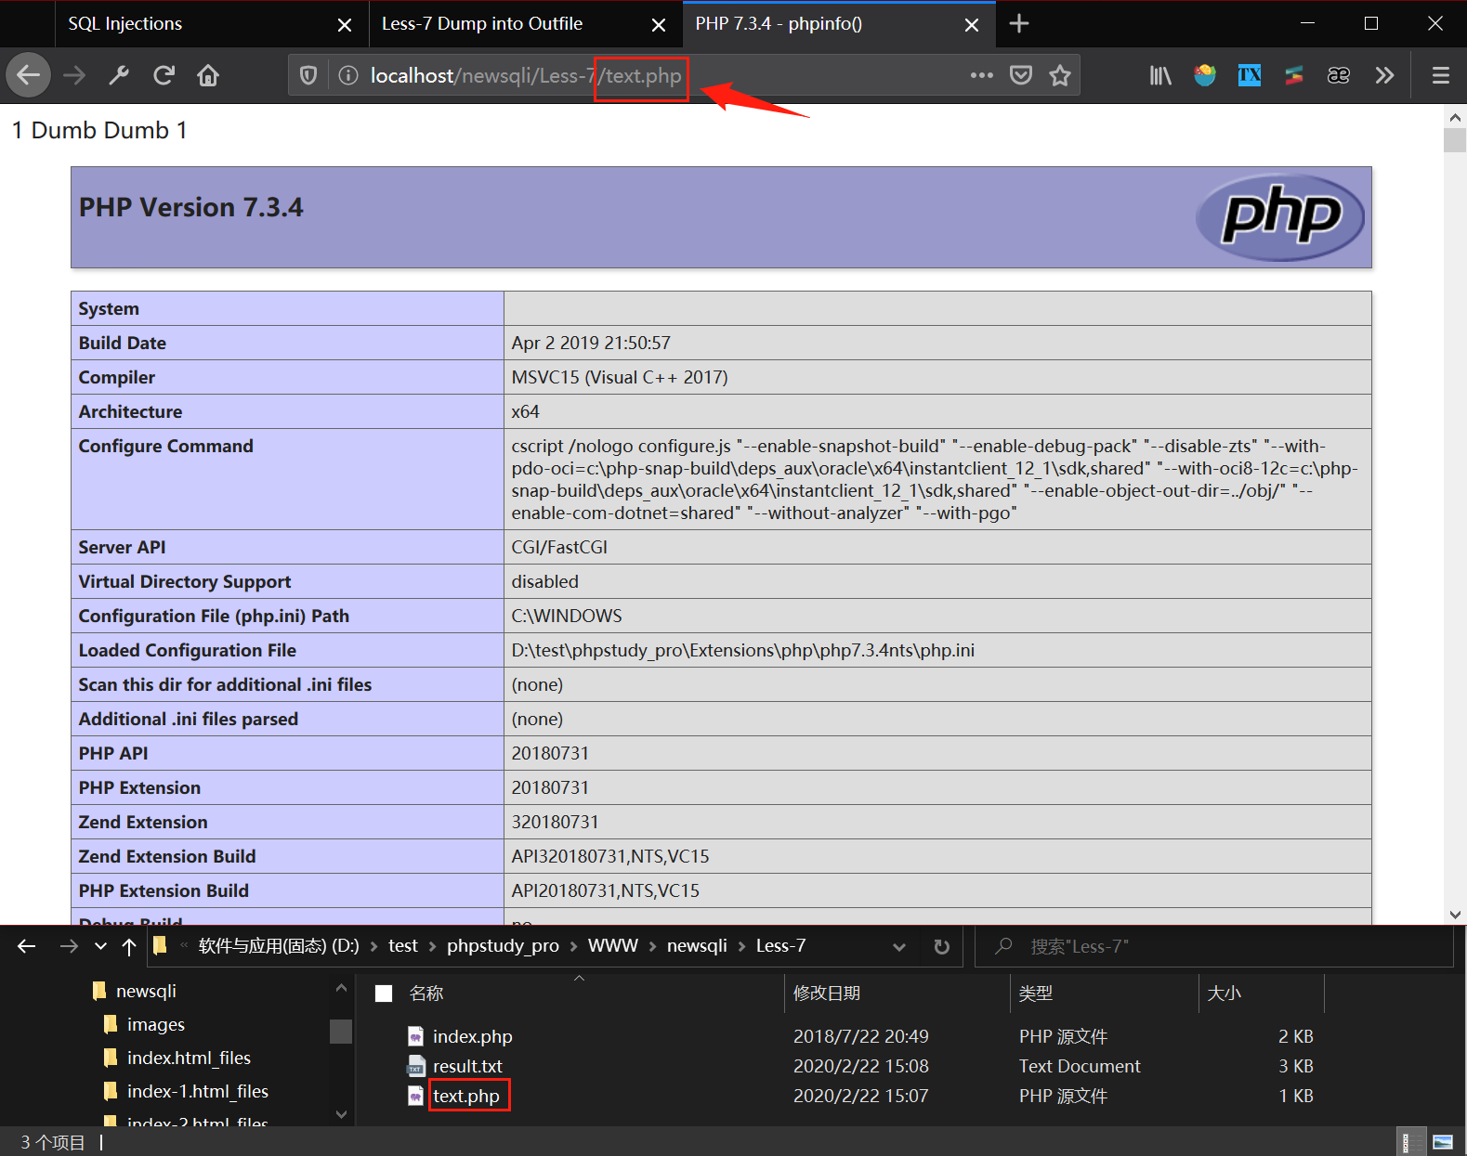Bookmark this page with the star icon
The height and width of the screenshot is (1156, 1467).
coord(1060,75)
